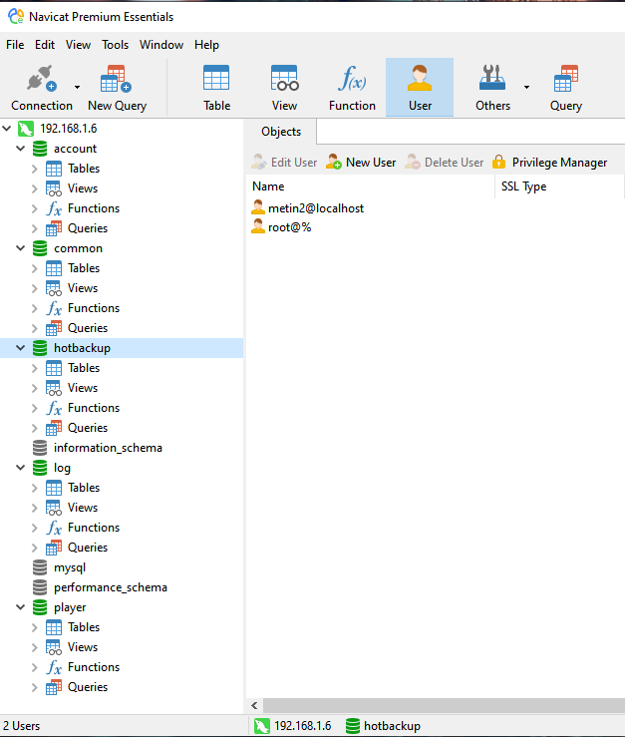Click the Tables icon under account
Image resolution: width=625 pixels, height=737 pixels.
54,169
